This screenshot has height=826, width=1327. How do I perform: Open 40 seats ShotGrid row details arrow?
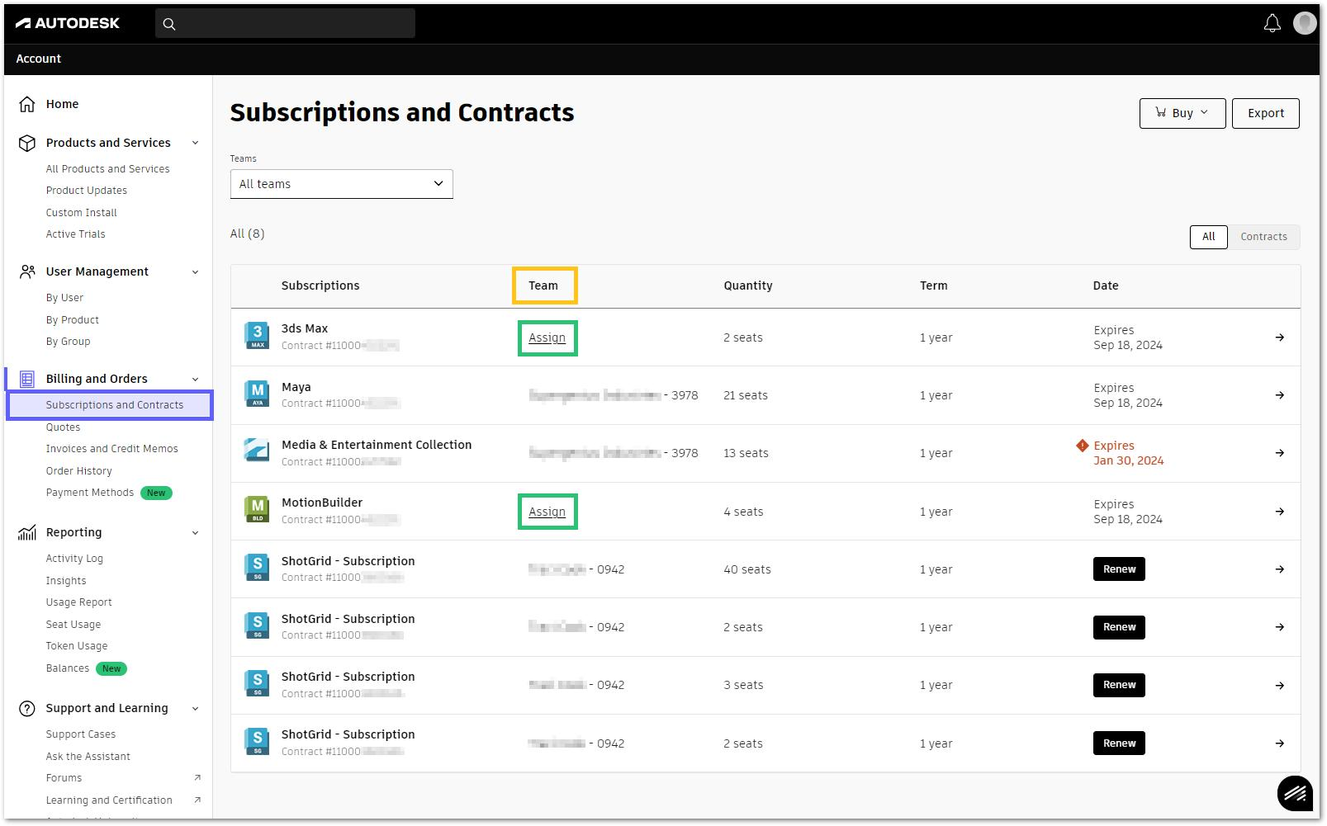pos(1280,569)
